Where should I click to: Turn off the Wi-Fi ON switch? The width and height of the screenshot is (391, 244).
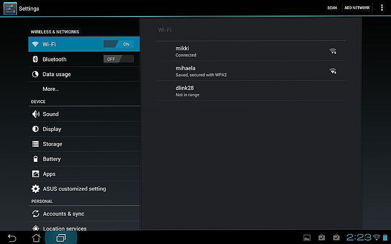[x=118, y=44]
